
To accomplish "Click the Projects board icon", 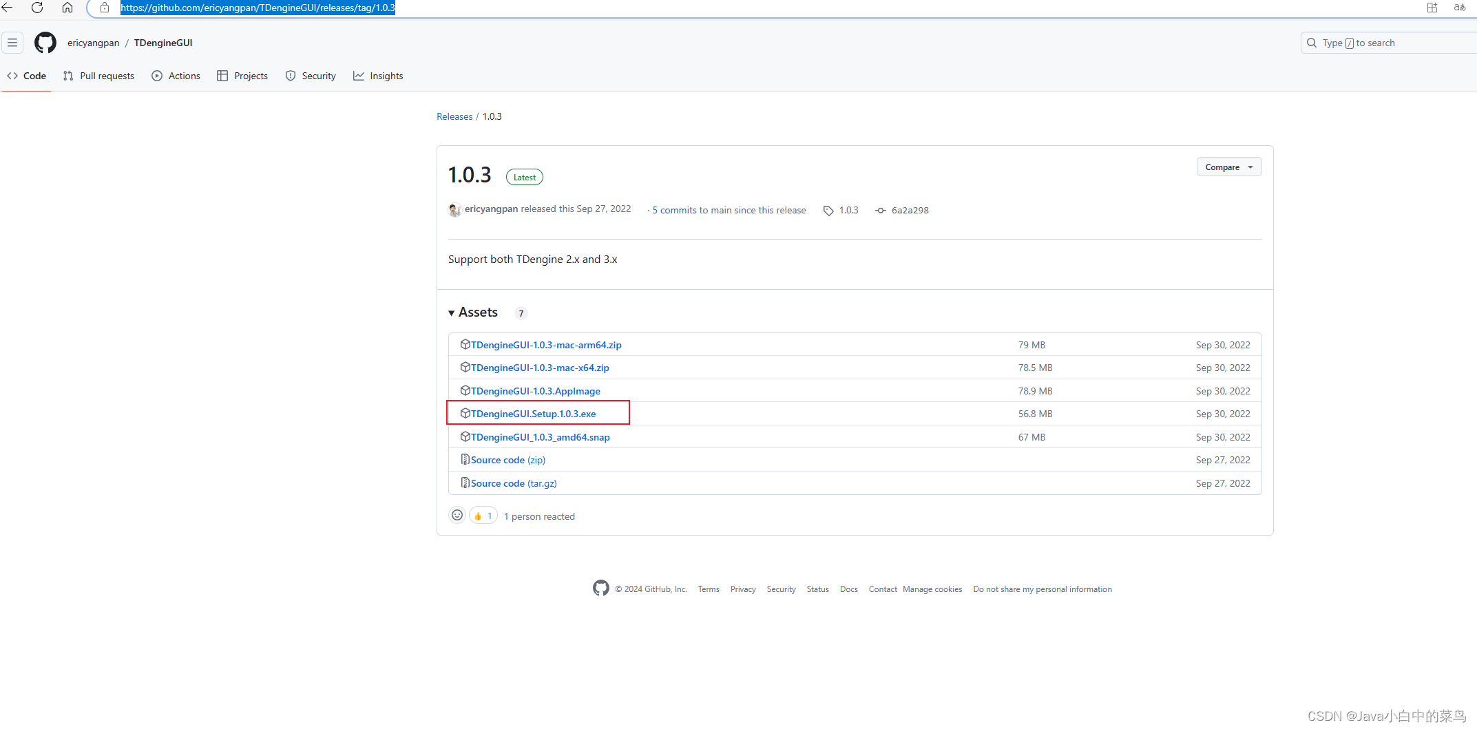I will 222,76.
